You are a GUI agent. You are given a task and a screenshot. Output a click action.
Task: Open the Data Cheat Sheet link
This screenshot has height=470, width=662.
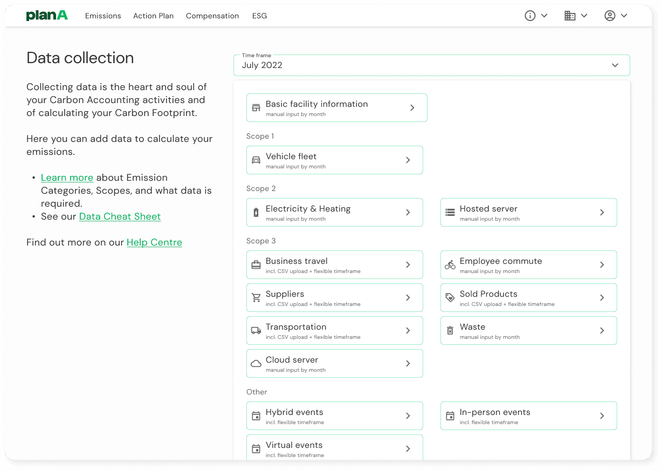(x=120, y=216)
